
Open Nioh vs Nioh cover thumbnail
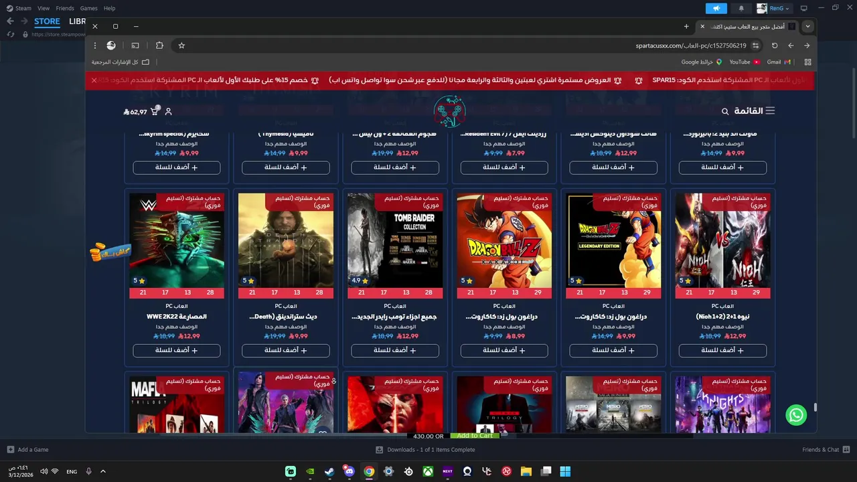pyautogui.click(x=723, y=241)
